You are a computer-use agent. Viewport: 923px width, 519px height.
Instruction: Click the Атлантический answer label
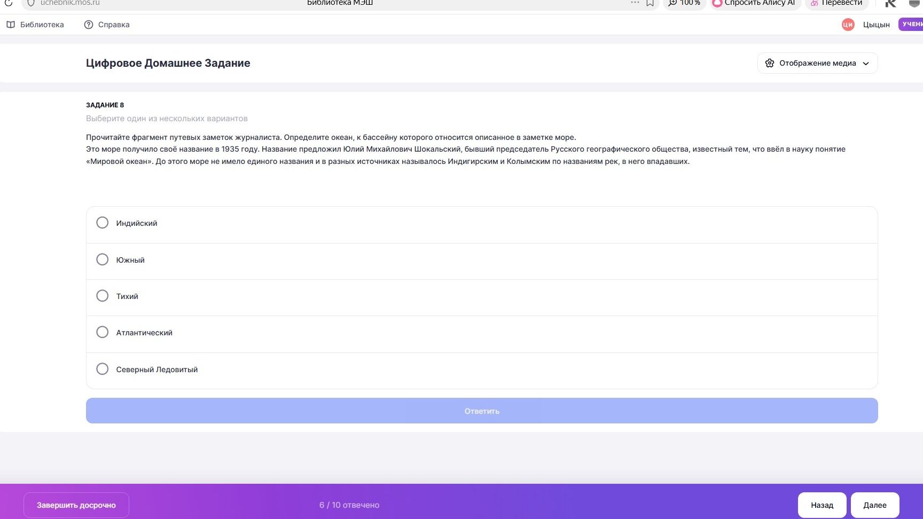(144, 333)
